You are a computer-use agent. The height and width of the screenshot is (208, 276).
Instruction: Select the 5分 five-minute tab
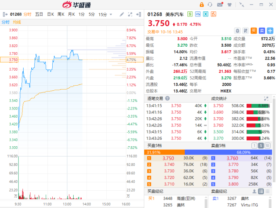click(x=92, y=14)
